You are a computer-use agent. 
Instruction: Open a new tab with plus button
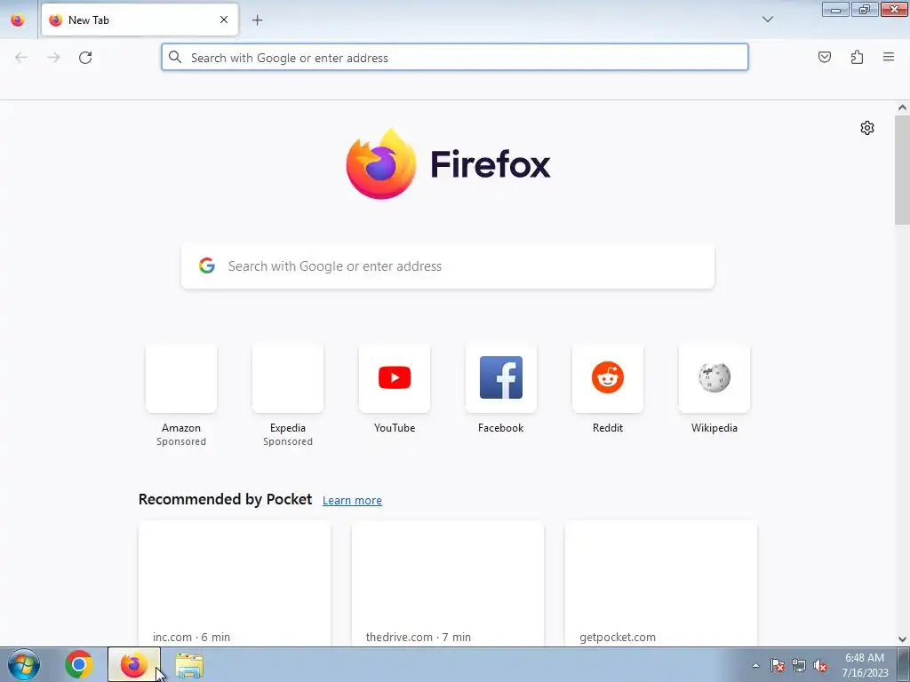coord(257,20)
